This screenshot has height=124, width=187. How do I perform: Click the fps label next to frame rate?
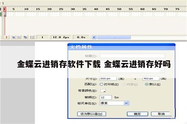(x=117, y=97)
